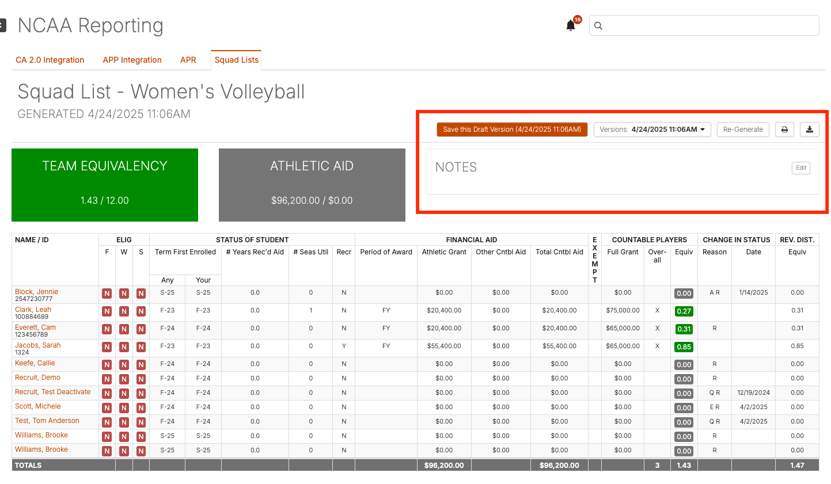Viewport: 831px width, 484px height.
Task: Click the download squad list icon
Action: [x=809, y=129]
